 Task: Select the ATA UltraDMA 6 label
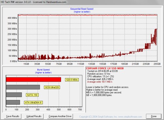(x=33, y=103)
